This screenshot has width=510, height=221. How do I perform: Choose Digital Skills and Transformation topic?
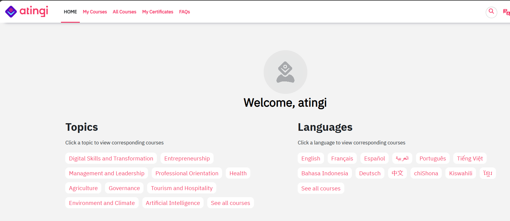pyautogui.click(x=111, y=158)
